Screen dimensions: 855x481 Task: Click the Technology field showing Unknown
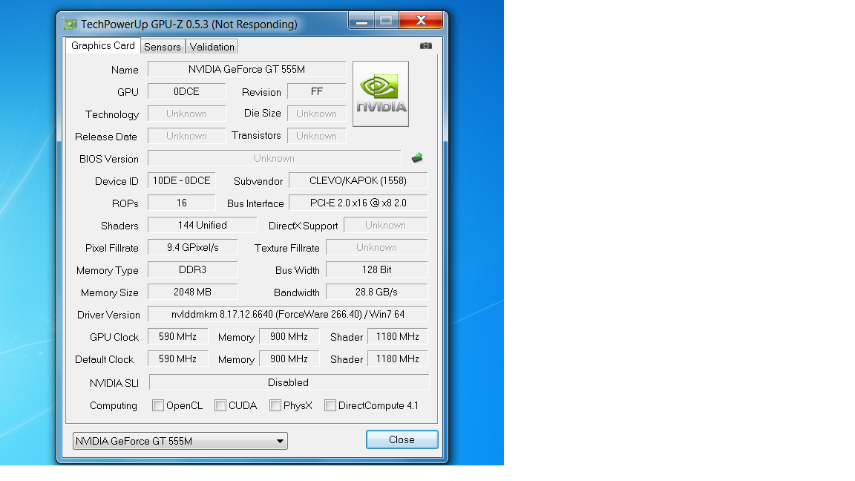[x=186, y=114]
